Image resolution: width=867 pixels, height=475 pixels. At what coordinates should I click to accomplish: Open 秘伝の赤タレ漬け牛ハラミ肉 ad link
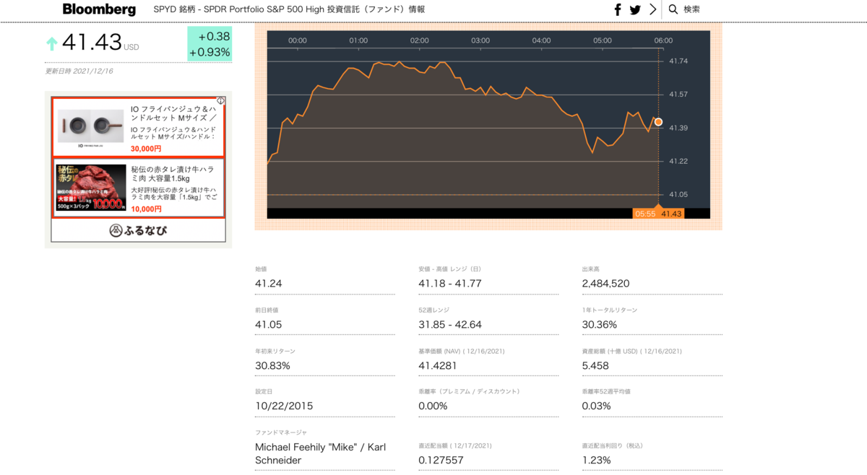173,174
